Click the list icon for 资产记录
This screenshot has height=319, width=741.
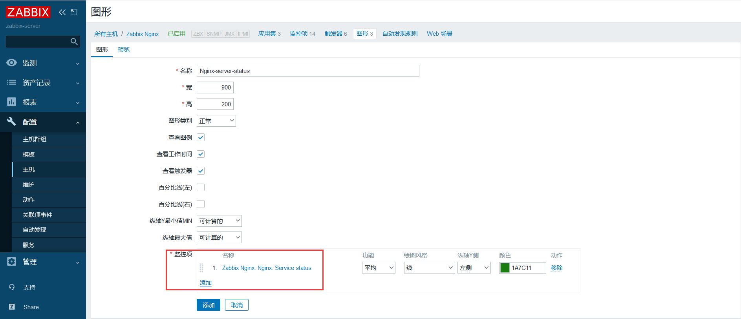pos(12,82)
